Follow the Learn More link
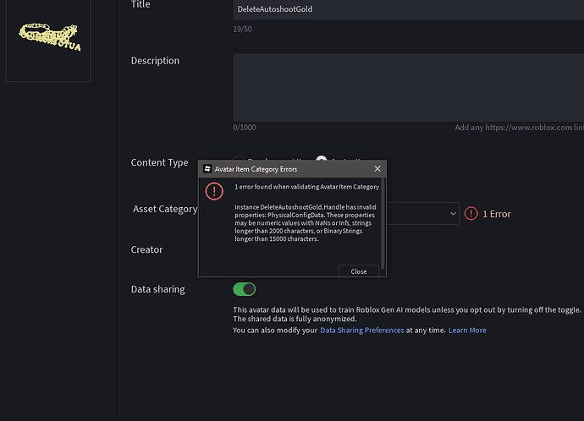The height and width of the screenshot is (421, 584). click(467, 331)
